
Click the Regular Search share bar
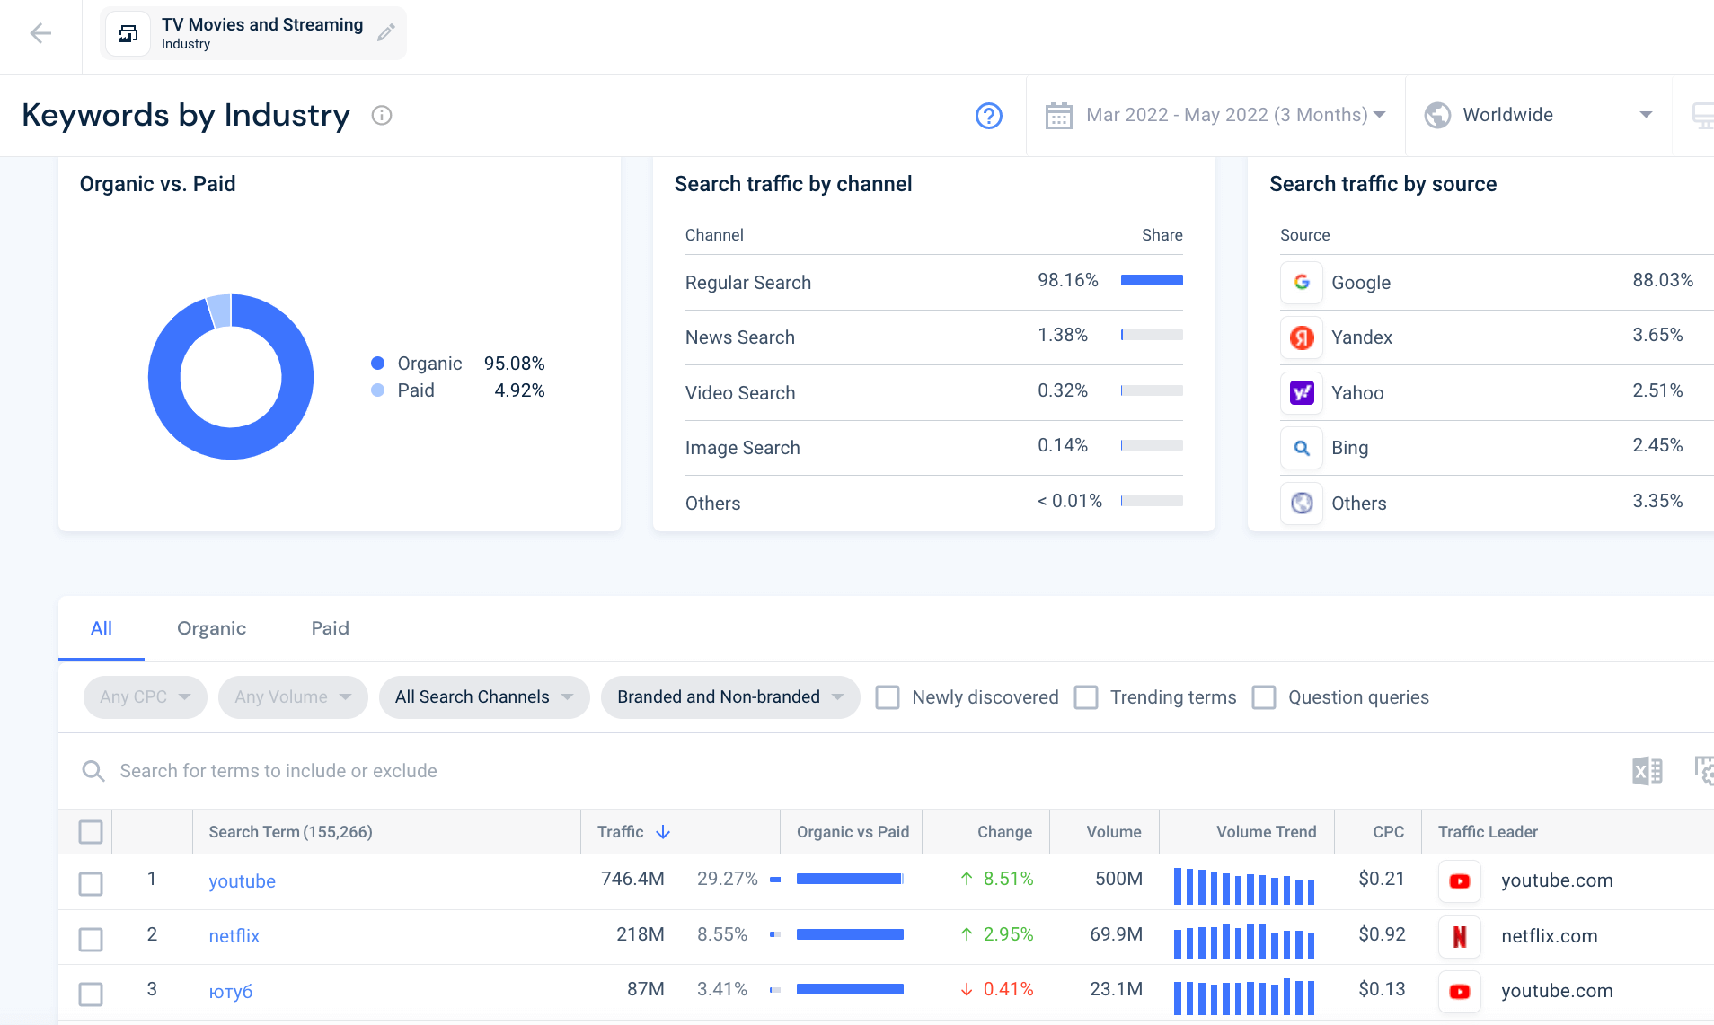1152,280
